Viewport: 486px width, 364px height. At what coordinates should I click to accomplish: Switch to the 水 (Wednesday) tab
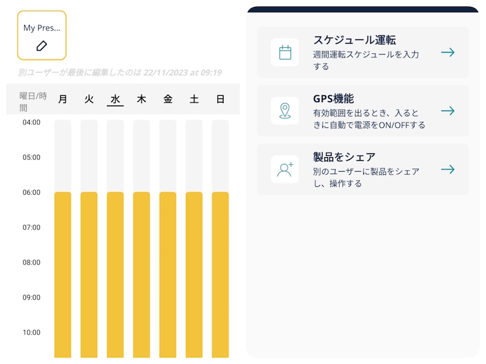tap(115, 99)
